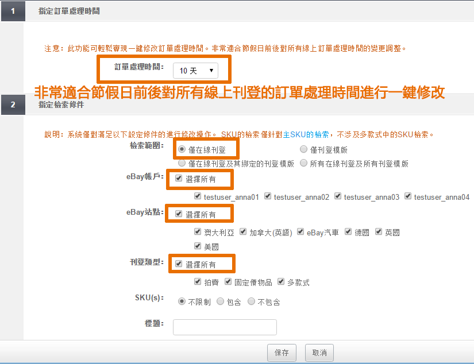Uncheck the testuser_anna02 account
This screenshot has height=364, width=474.
pos(268,196)
